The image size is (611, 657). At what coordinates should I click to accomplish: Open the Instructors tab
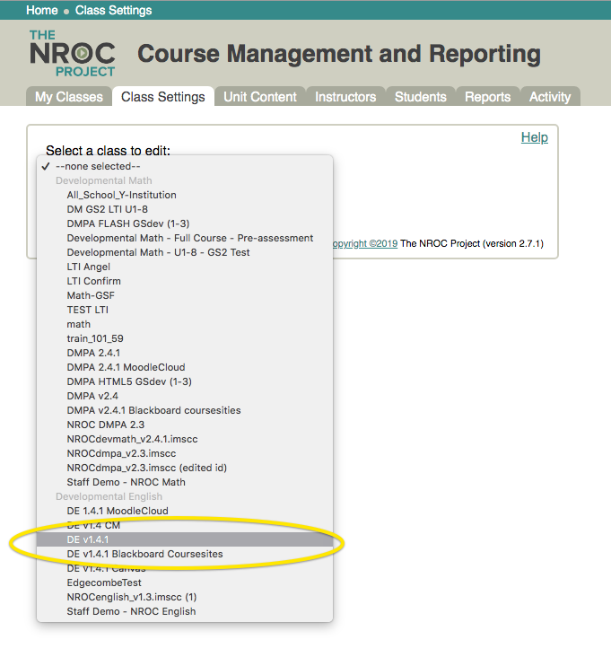(345, 97)
